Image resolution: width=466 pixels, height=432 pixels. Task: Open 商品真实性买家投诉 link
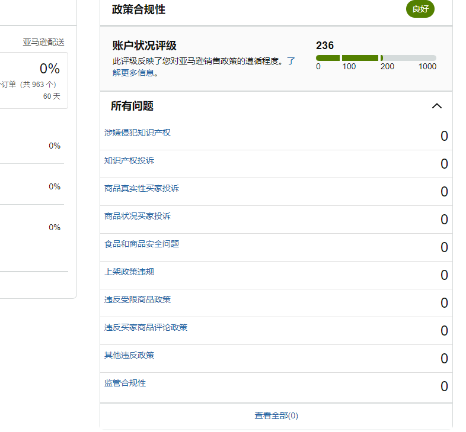[142, 188]
